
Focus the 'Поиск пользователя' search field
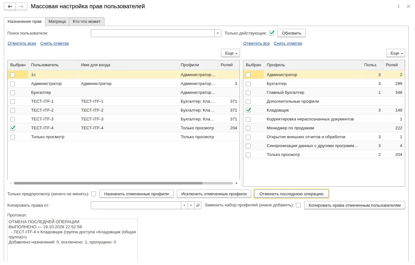pos(153,33)
